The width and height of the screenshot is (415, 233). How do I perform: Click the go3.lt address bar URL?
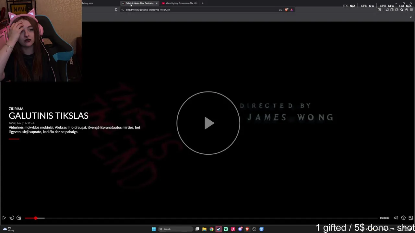coord(148,10)
